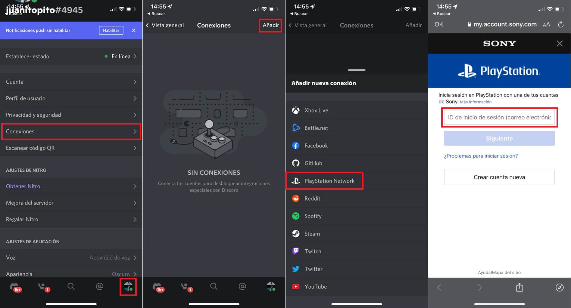The image size is (571, 308).
Task: Select the Reddit alien icon
Action: point(296,199)
